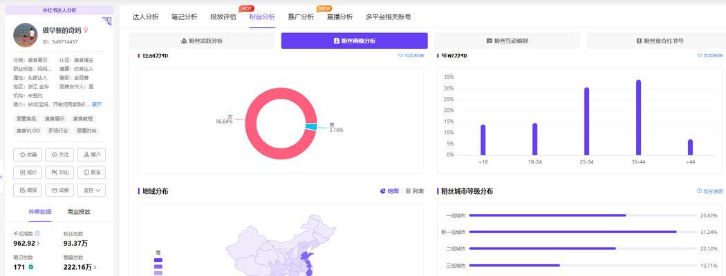Screen dimensions: 726x276
Task: Click the 三线城市 progress bar
Action: tap(582, 266)
